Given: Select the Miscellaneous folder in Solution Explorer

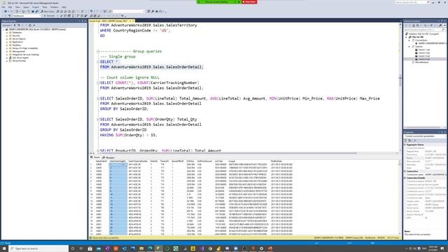Looking at the screenshot, I should tap(422, 62).
